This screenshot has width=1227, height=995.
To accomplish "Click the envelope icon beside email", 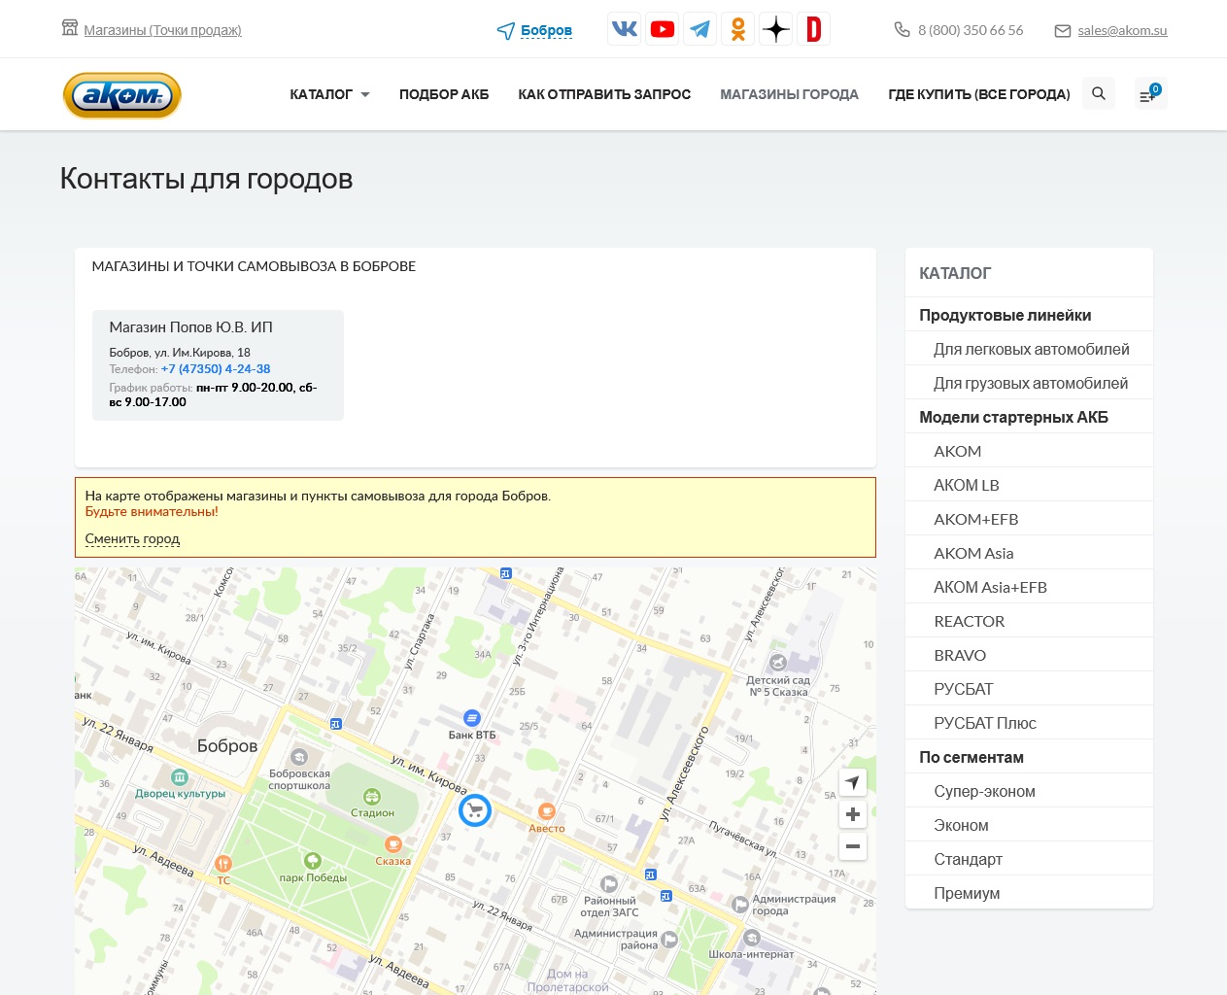I will (x=1063, y=31).
